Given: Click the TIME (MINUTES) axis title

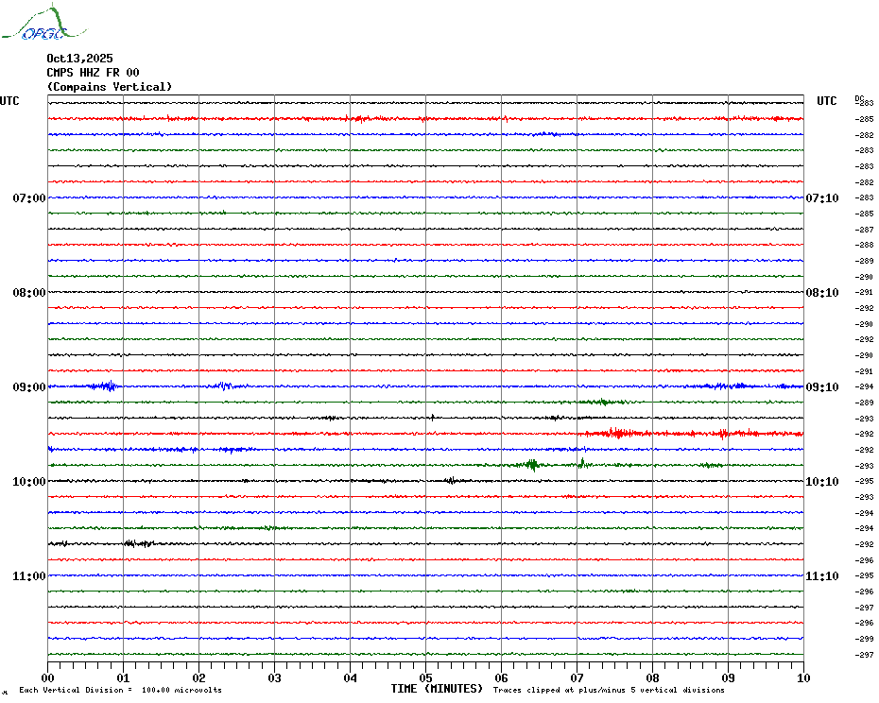Looking at the screenshot, I should pos(437,689).
